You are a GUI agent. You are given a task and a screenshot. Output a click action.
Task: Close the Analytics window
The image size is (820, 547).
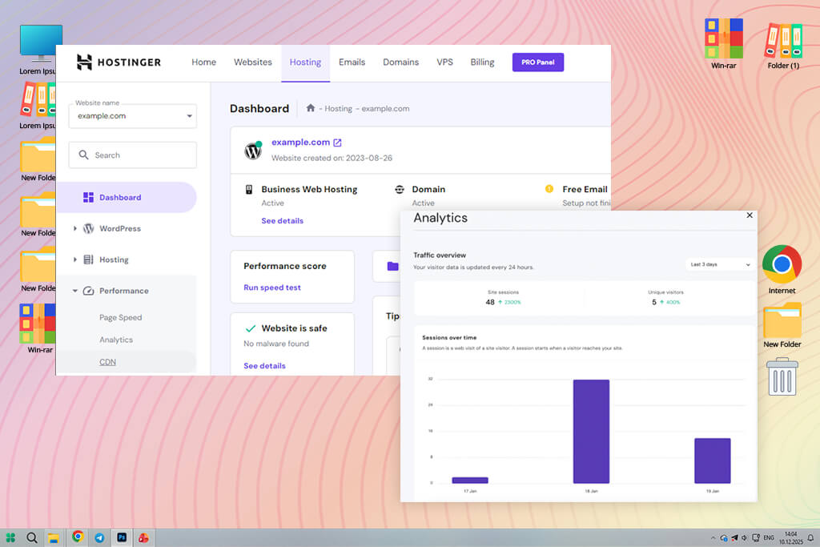click(x=750, y=215)
